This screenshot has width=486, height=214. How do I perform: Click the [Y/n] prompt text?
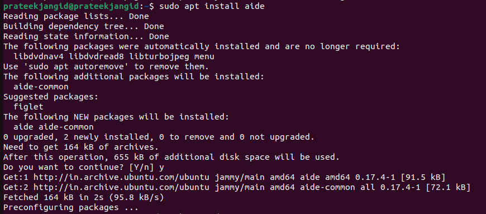[142, 167]
